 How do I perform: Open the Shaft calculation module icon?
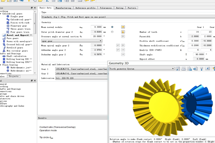4,56
